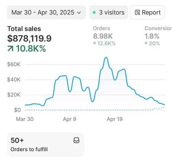Click the $878,119.9 total sales value

[29, 38]
